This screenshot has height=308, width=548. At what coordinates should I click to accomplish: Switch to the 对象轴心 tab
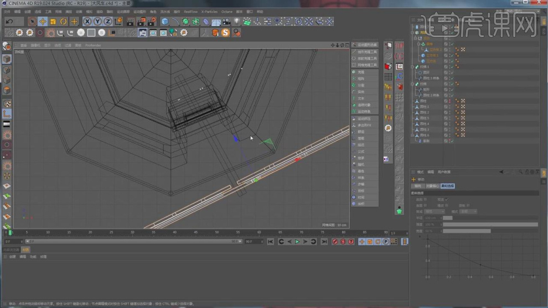(432, 186)
